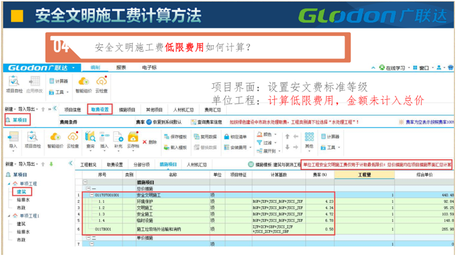Viewport: 456px width, 256px height.
Task: Open the 分部分项 tab
Action: [142, 165]
